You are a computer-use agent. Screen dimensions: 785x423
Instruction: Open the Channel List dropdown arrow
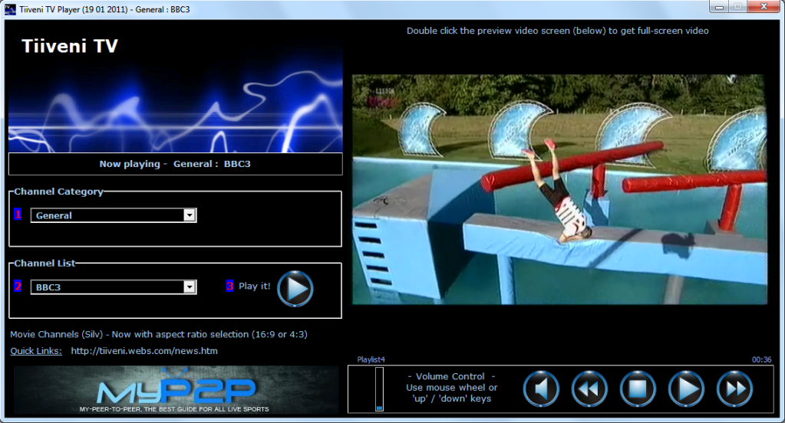190,287
